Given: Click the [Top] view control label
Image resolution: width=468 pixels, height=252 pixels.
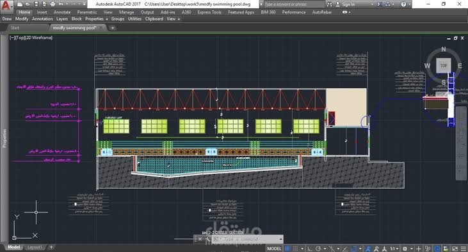Looking at the screenshot, I should click(x=20, y=38).
